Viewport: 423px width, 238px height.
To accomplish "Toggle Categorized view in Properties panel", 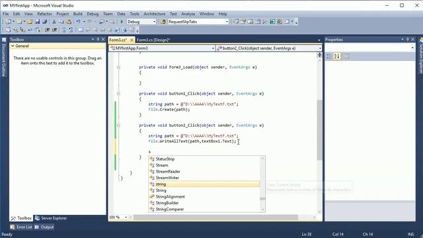I will 329,56.
